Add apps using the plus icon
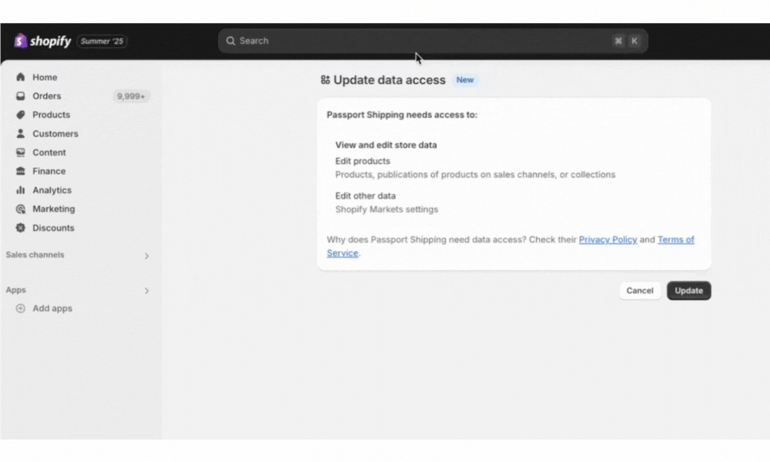 pyautogui.click(x=19, y=308)
